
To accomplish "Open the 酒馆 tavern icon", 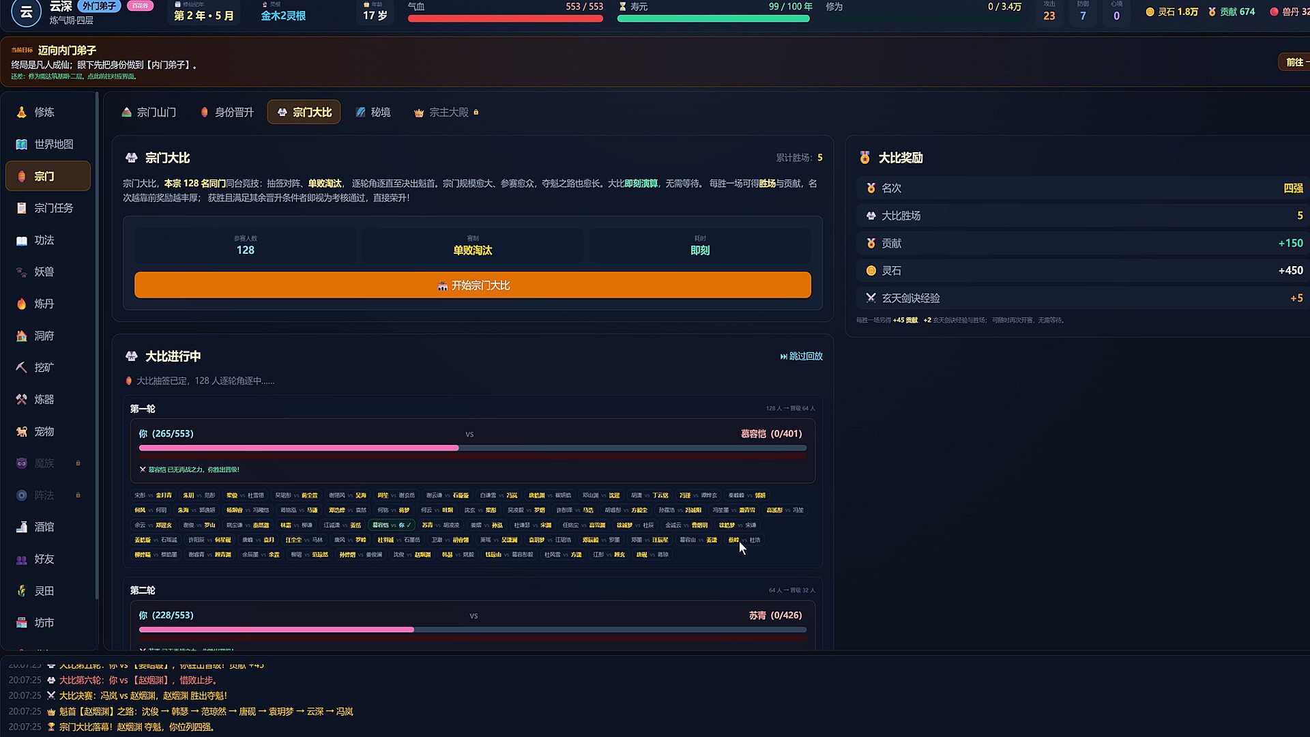I will tap(21, 527).
